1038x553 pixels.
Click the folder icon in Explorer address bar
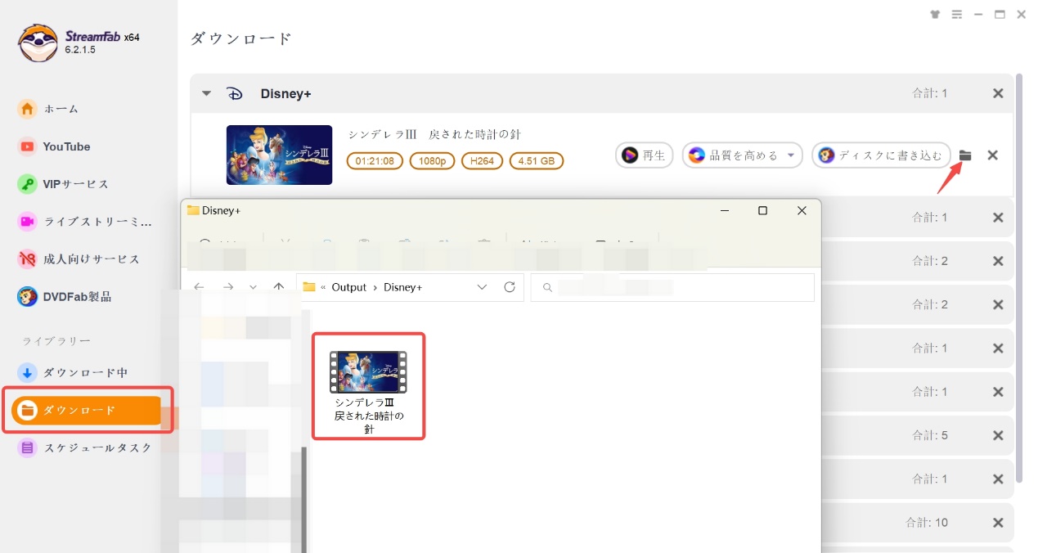point(309,287)
